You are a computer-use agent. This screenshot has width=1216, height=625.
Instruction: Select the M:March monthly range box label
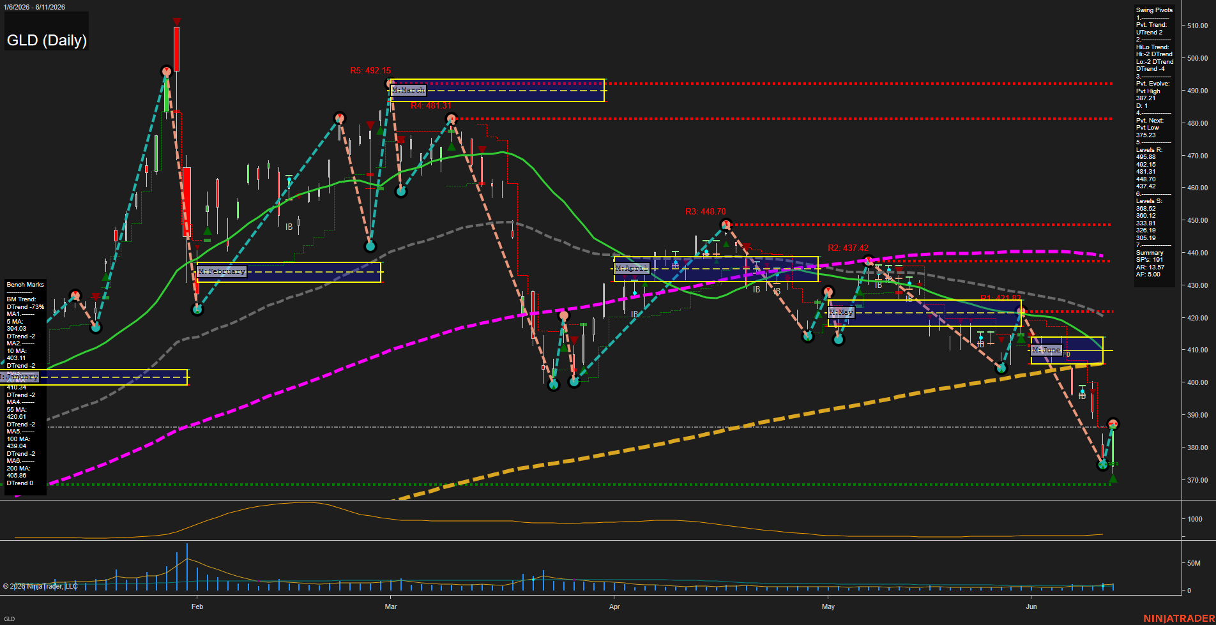click(408, 90)
